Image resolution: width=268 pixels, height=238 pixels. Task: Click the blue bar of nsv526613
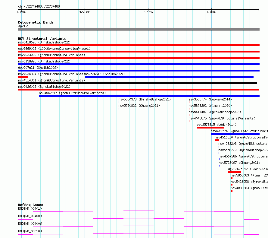[169, 77]
